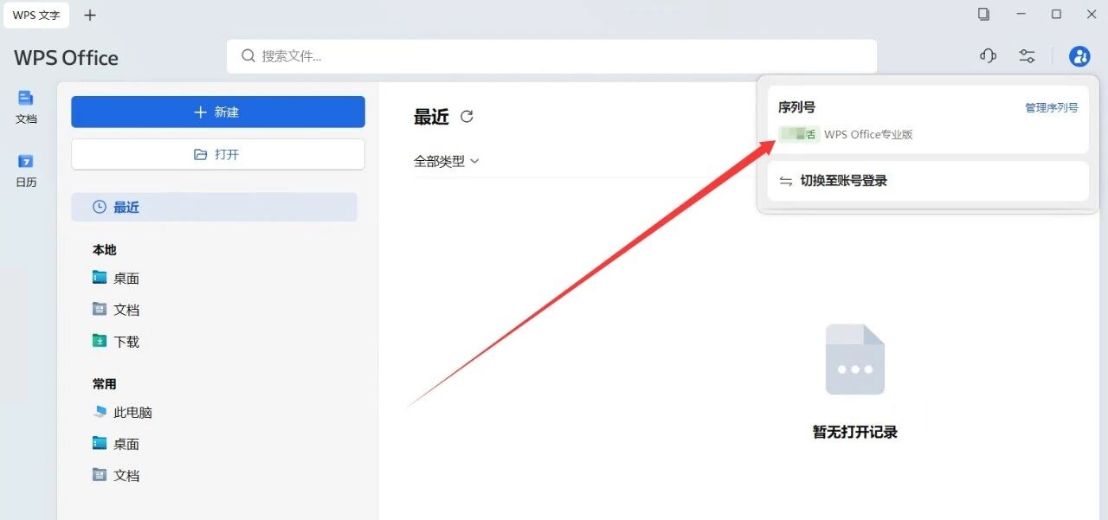Click the swap arrows icon of 切换至账号登录
The width and height of the screenshot is (1108, 520).
click(x=786, y=181)
